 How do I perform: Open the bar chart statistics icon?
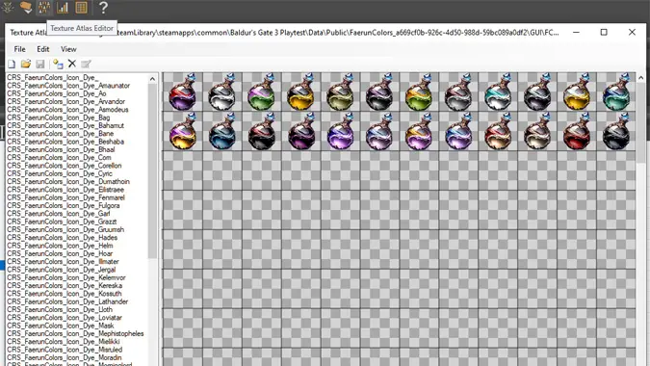[x=63, y=8]
